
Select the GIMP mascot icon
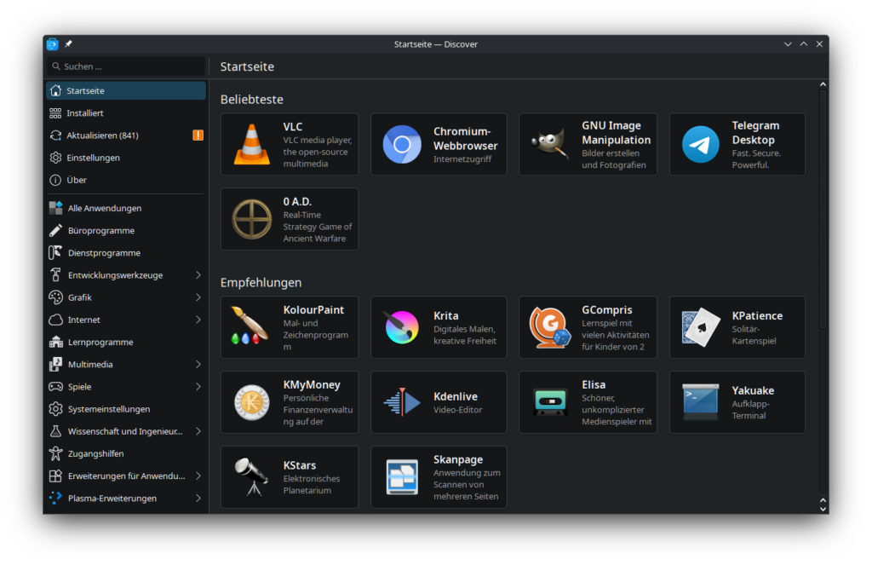[550, 144]
